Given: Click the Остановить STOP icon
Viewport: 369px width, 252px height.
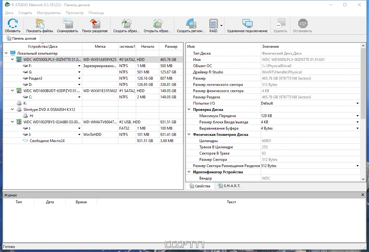Looking at the screenshot, I should click(x=303, y=24).
